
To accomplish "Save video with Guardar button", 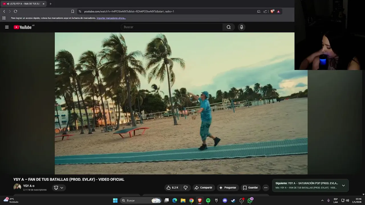I will click(x=250, y=188).
